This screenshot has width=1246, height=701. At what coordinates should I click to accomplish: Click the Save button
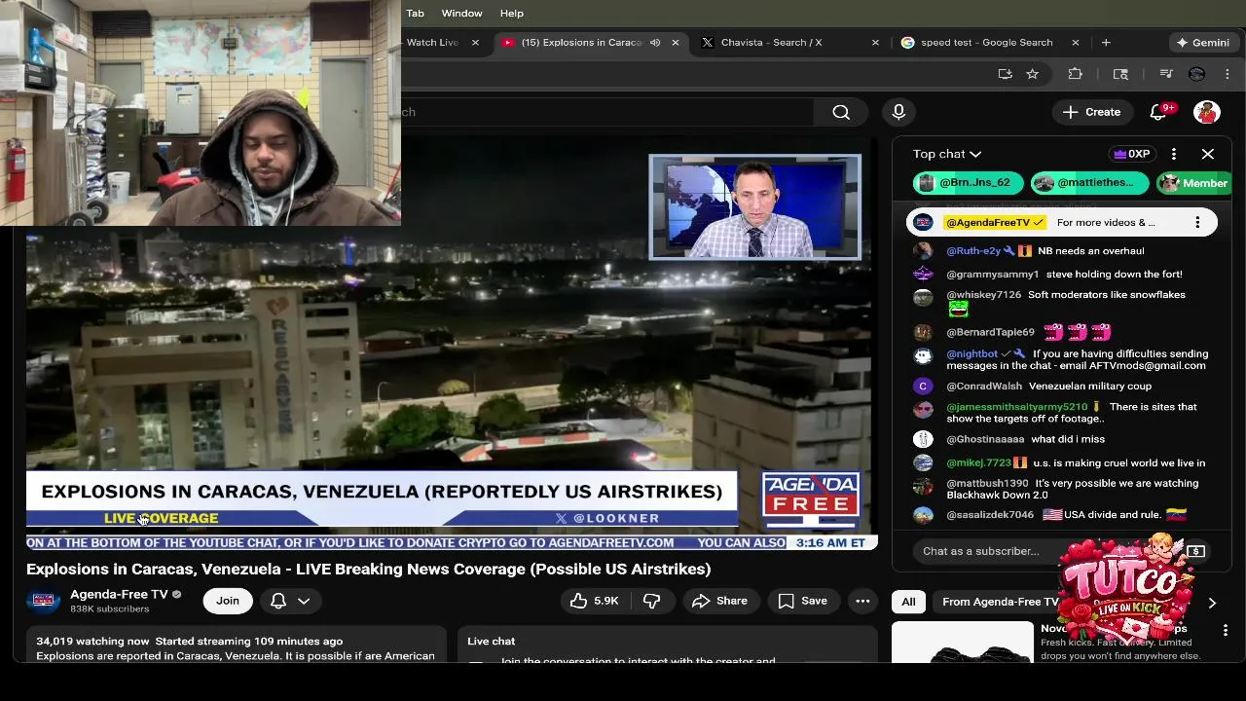pos(803,601)
